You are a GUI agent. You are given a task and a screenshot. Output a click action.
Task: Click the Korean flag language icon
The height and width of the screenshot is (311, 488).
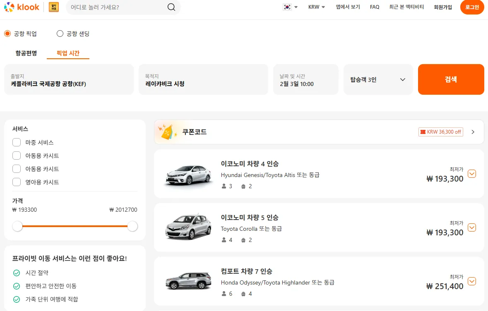click(x=287, y=7)
